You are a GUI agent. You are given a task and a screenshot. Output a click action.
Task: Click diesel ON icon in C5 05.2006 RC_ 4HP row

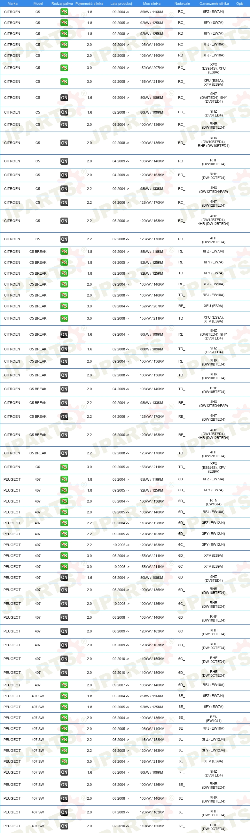tap(64, 221)
